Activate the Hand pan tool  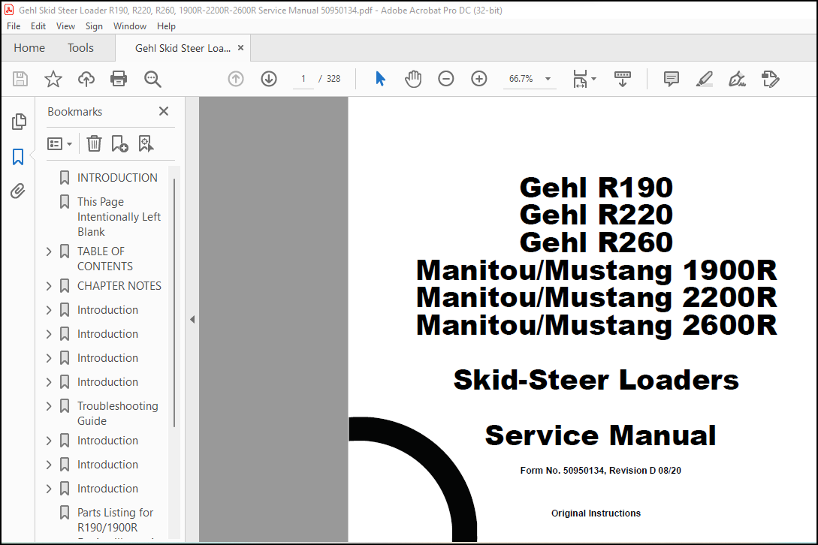(412, 79)
